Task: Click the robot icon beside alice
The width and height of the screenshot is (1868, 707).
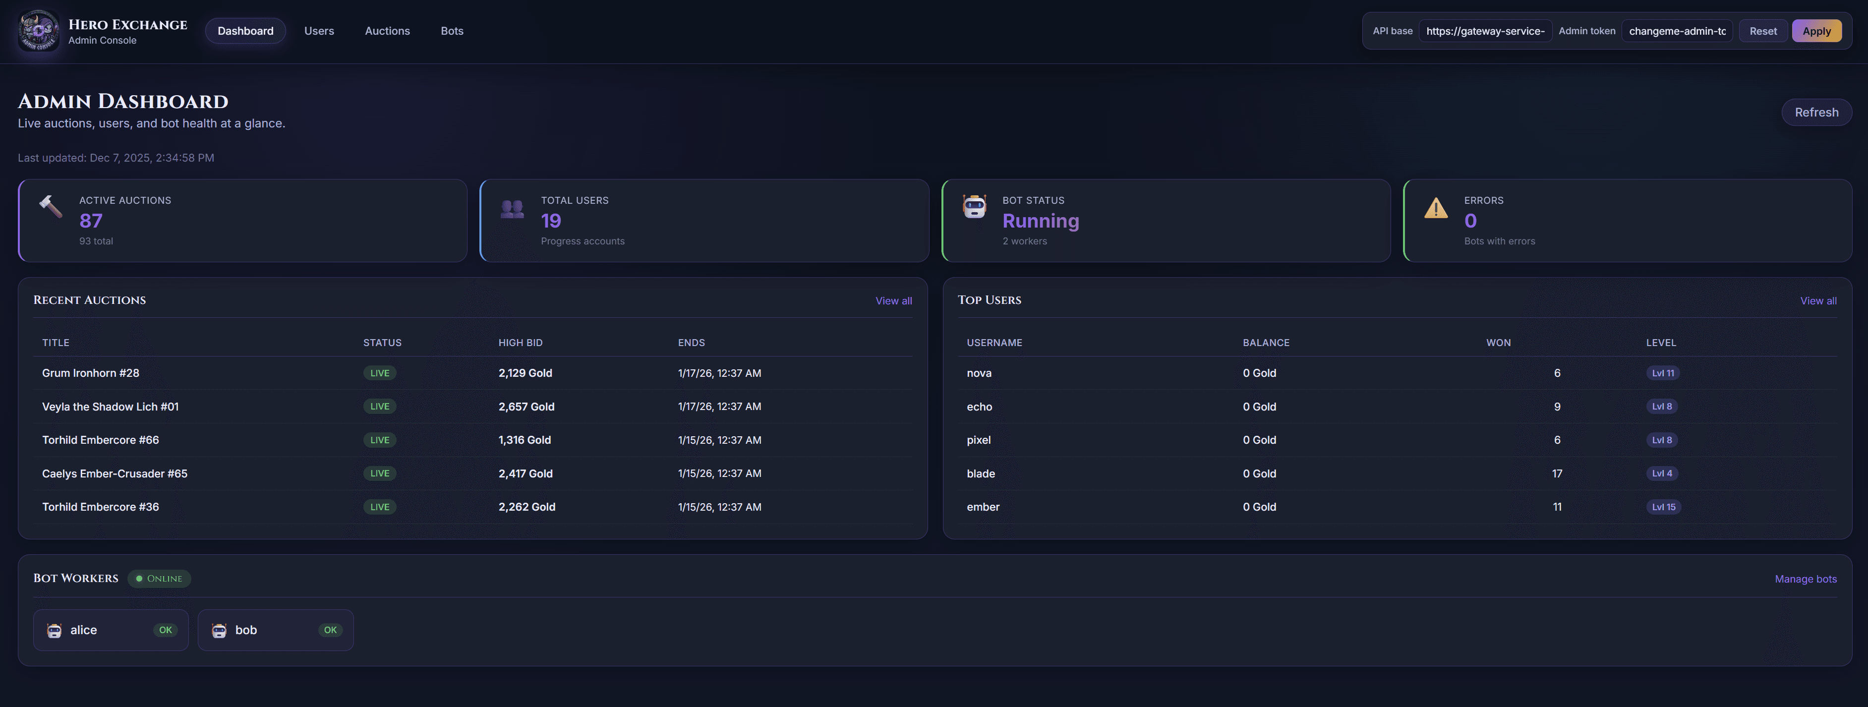Action: [55, 630]
